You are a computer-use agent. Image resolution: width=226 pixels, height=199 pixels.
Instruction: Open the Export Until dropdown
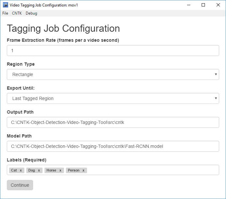[x=113, y=98]
